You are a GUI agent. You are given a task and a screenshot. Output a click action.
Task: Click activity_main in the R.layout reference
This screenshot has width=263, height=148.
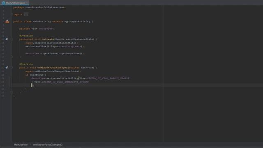tap(72, 46)
